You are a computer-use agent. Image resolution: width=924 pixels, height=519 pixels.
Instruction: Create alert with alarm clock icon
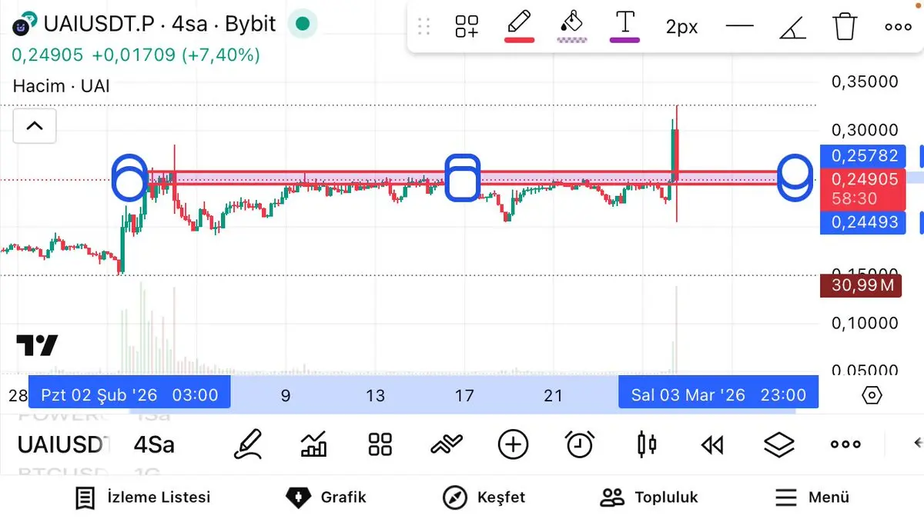coord(580,444)
